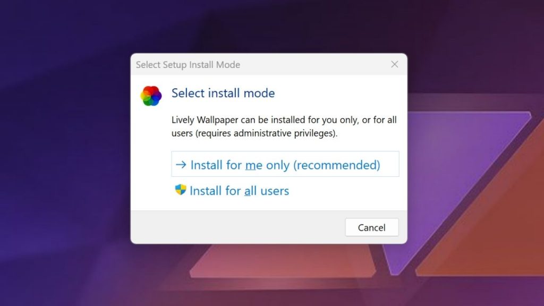544x306 pixels.
Task: Cancel the Lively Wallpaper setup
Action: (372, 227)
